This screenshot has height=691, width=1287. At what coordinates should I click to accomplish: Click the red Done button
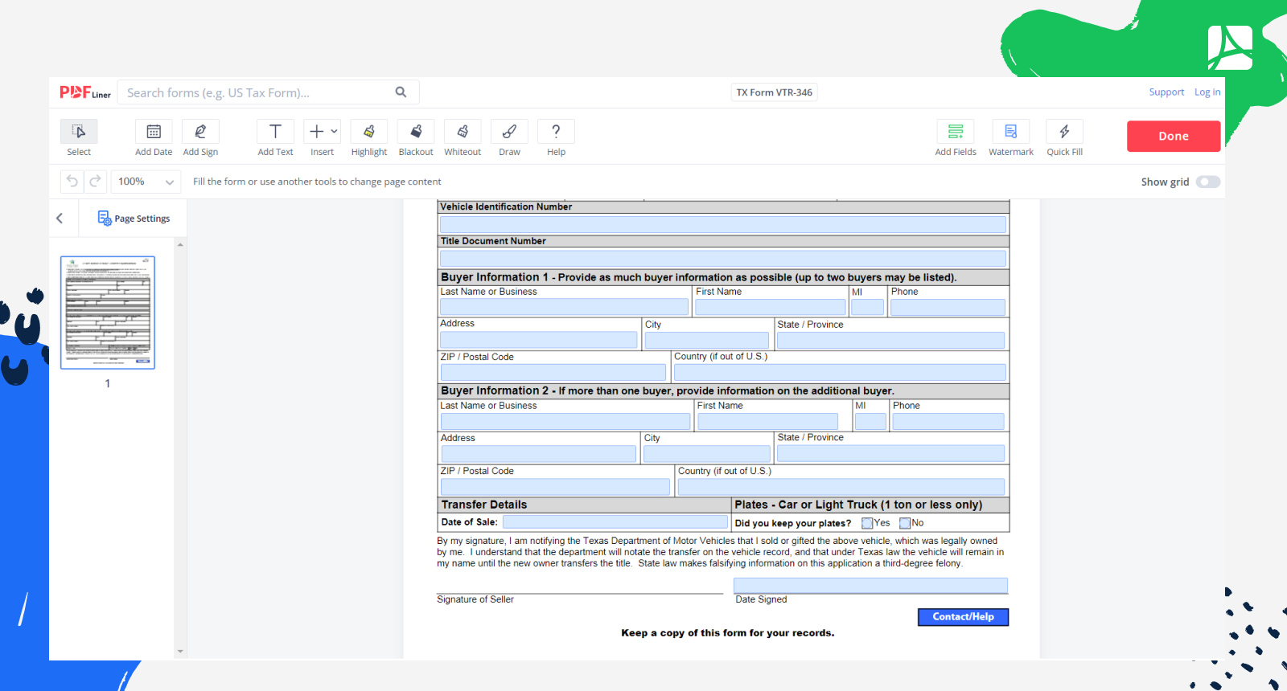[x=1174, y=136]
